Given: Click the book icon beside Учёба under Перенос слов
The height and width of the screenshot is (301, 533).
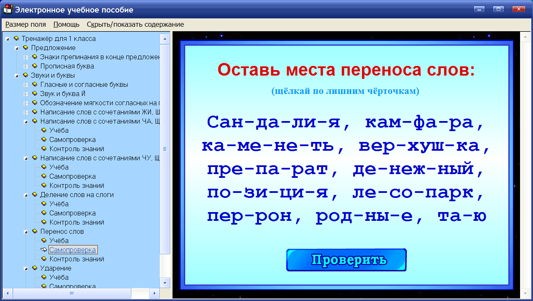Looking at the screenshot, I should (44, 240).
